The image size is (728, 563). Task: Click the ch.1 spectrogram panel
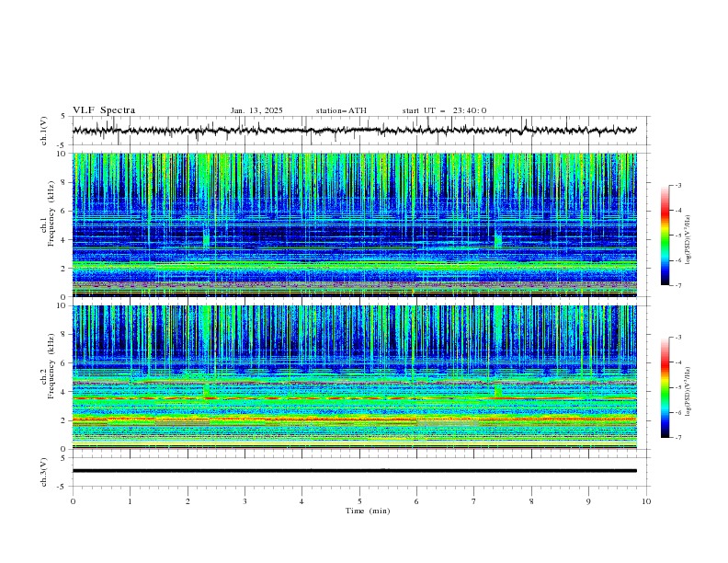[x=355, y=224]
